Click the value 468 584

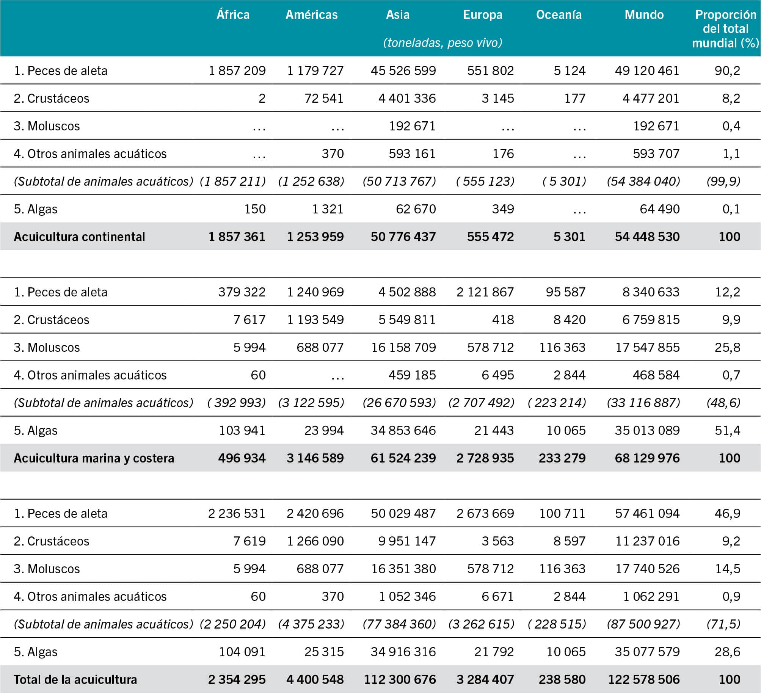tap(656, 375)
